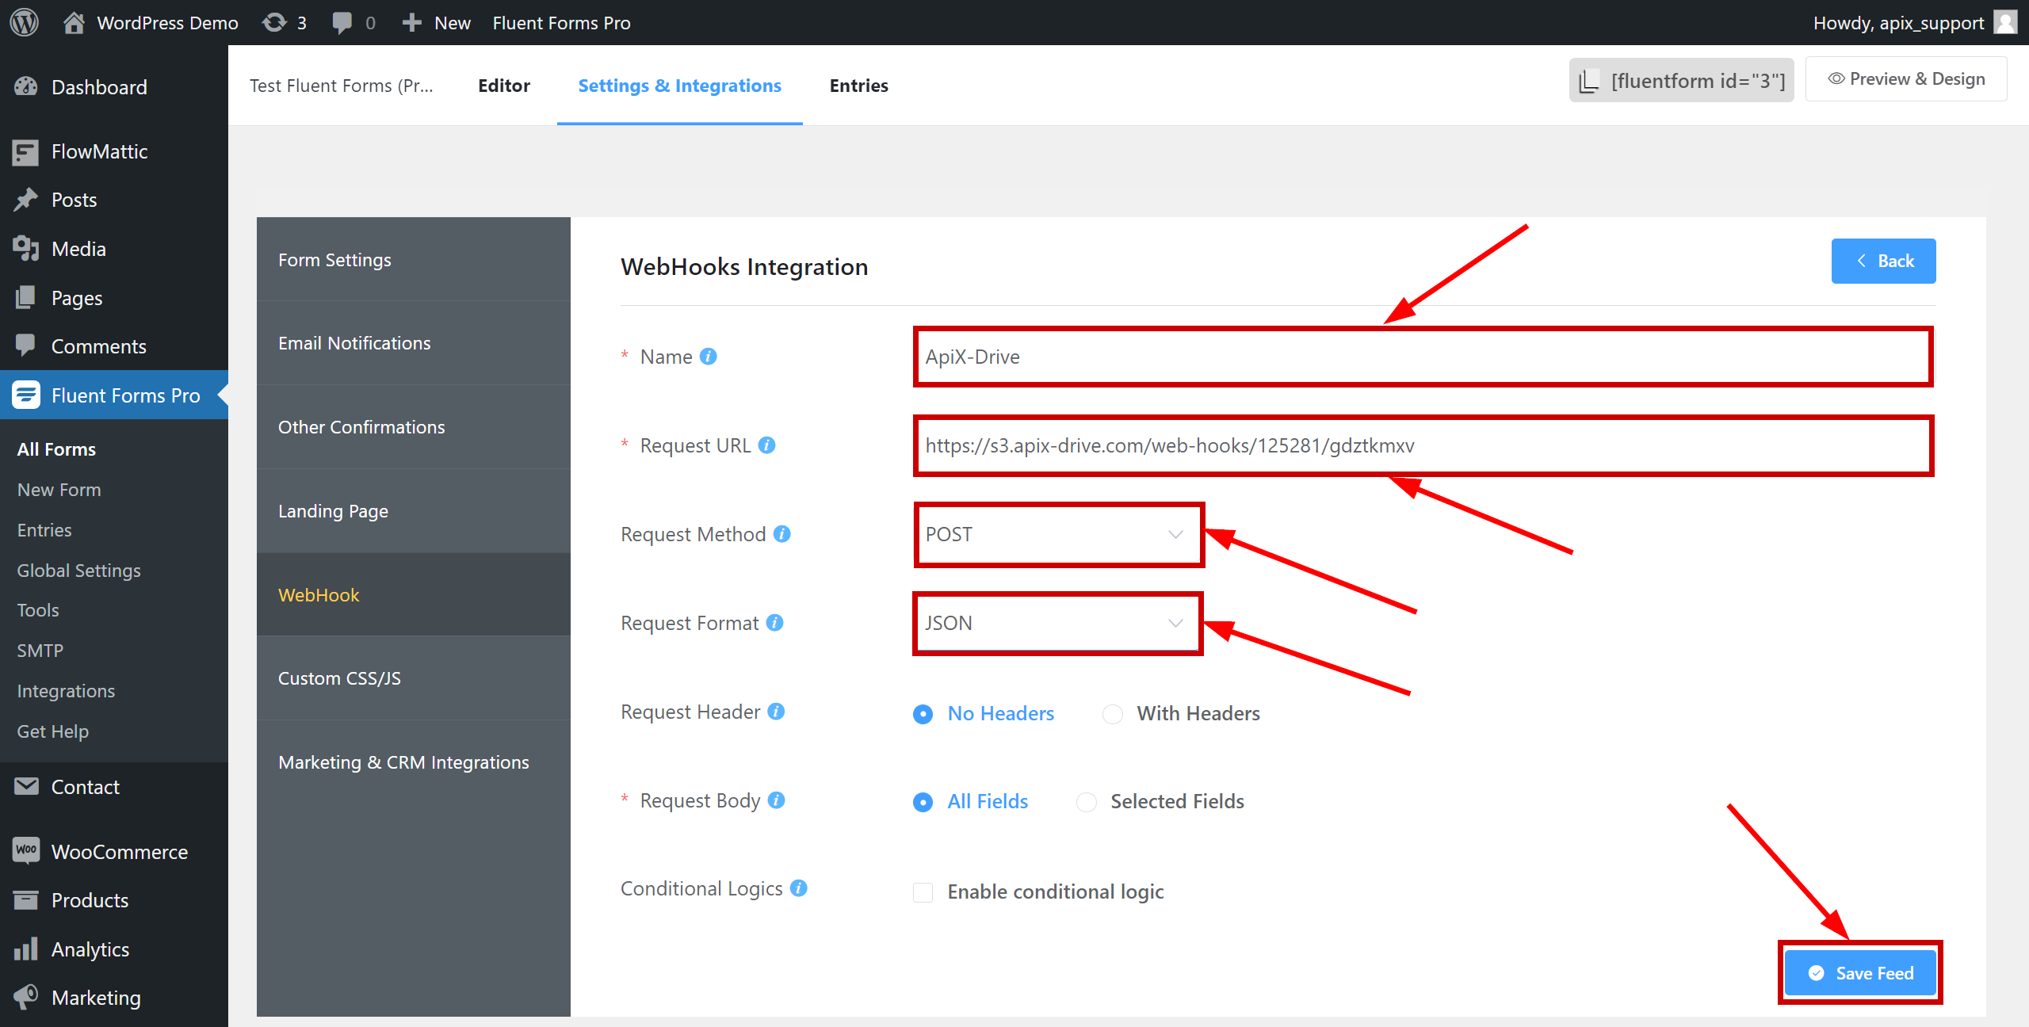Click the Preview & Design button
2029x1027 pixels.
tap(1906, 79)
